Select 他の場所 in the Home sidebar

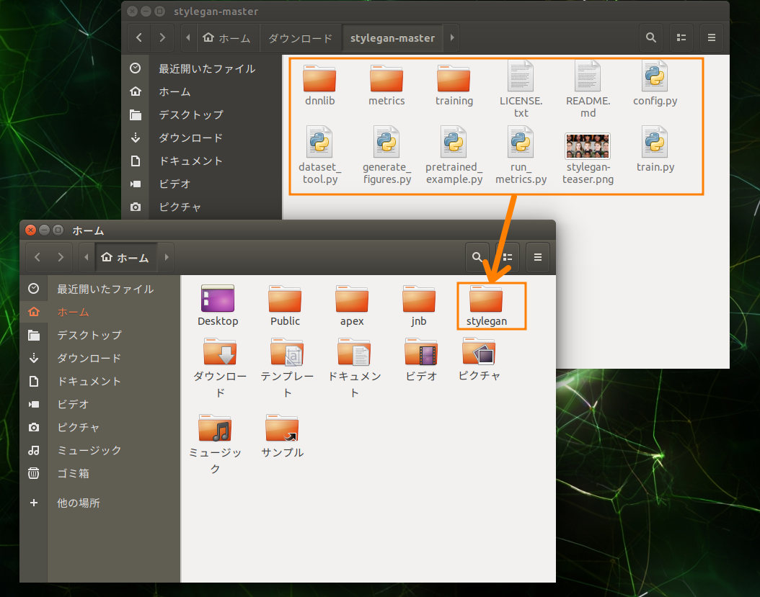78,503
